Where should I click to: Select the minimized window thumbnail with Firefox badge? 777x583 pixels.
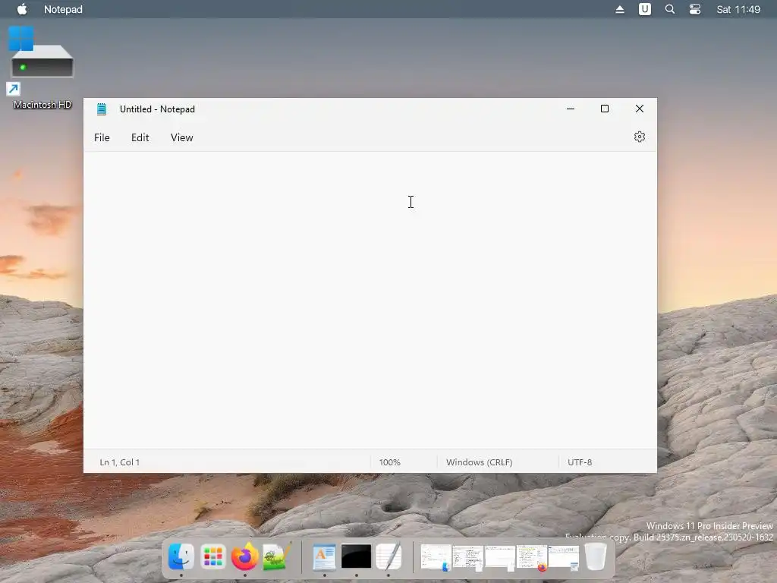pyautogui.click(x=532, y=558)
